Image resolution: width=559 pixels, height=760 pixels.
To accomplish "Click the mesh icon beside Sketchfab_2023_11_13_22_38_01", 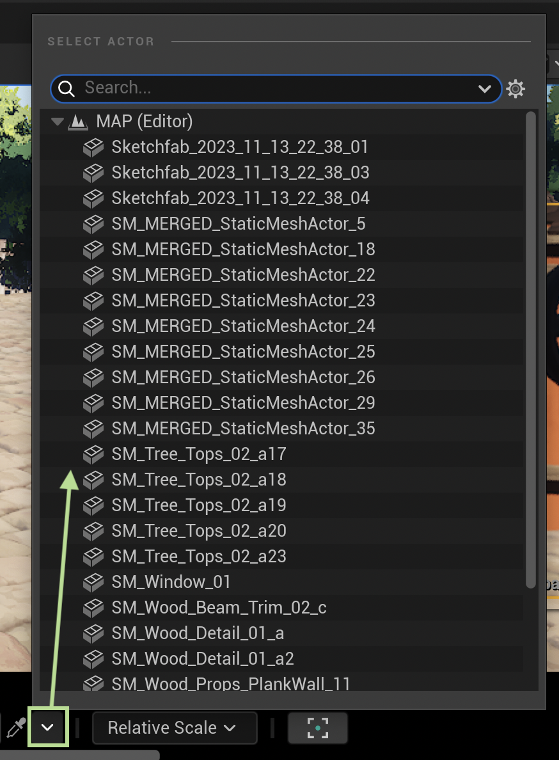I will 93,147.
